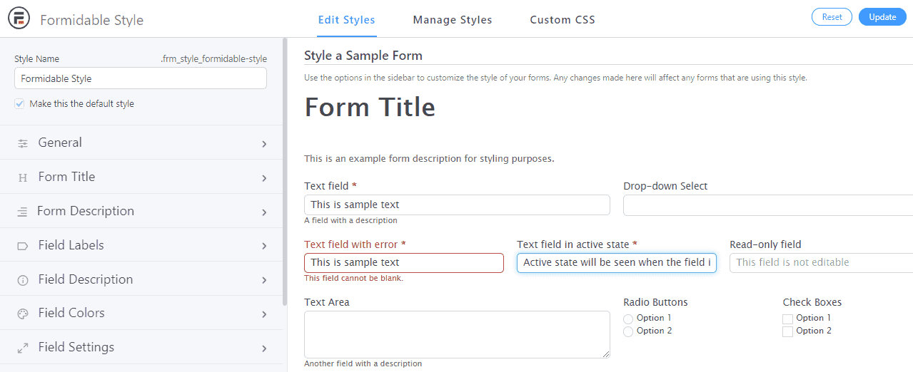Check the Option 2 check box
The image size is (913, 372).
(x=788, y=331)
